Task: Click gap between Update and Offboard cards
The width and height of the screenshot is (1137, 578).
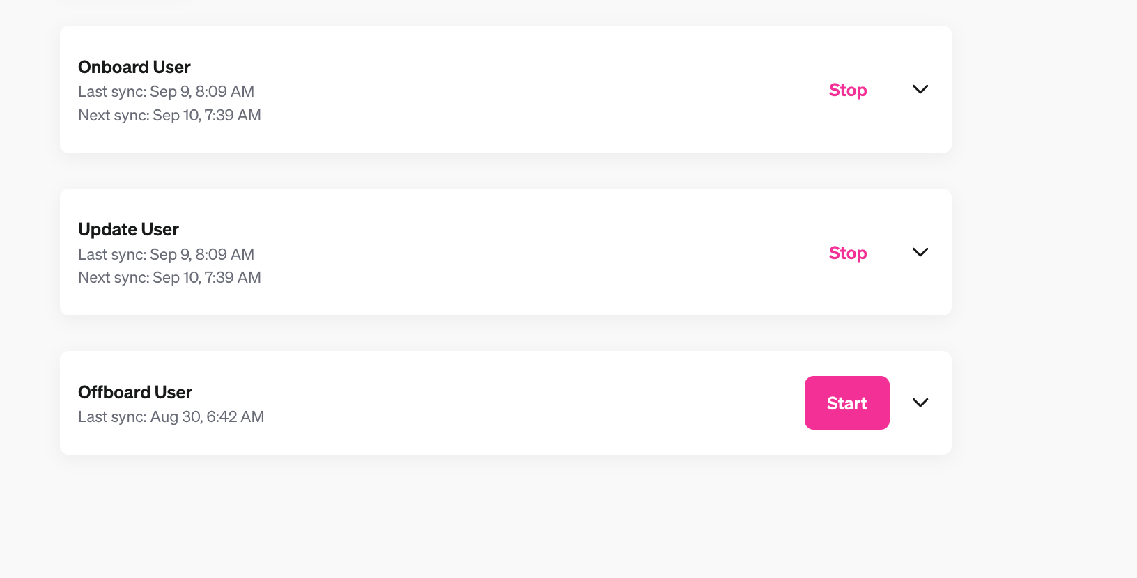Action: click(506, 333)
